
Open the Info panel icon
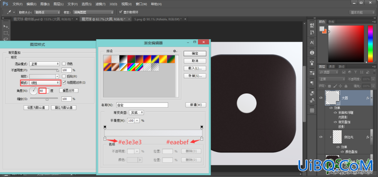coord(312,52)
